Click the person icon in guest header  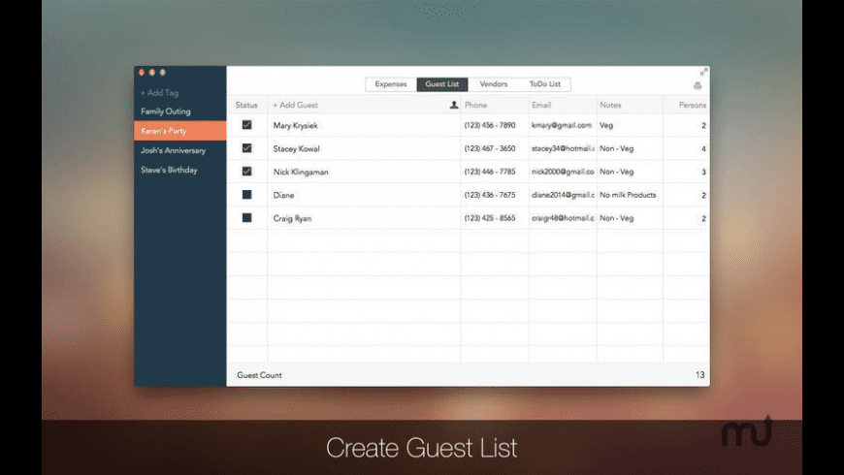(454, 105)
